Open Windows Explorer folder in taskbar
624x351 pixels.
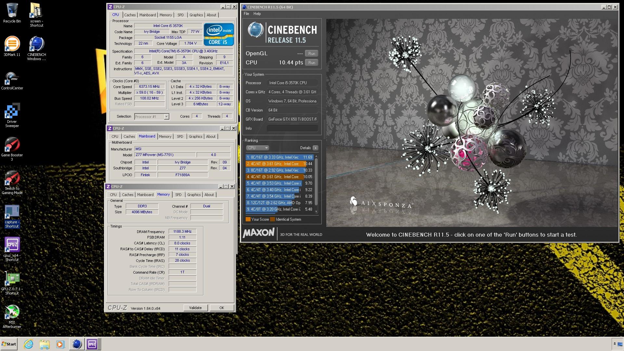pyautogui.click(x=45, y=344)
